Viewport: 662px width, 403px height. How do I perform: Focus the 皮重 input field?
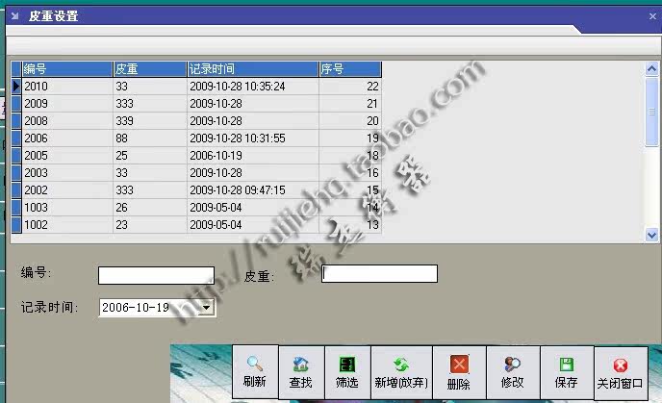click(379, 274)
